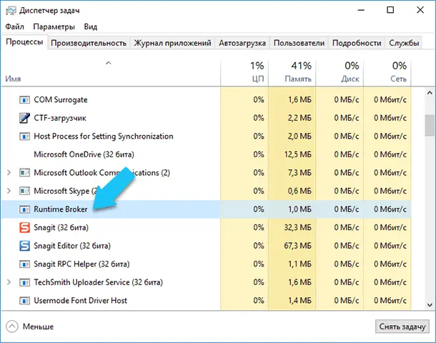Click the CTF-загрузчик pen icon

pos(24,118)
